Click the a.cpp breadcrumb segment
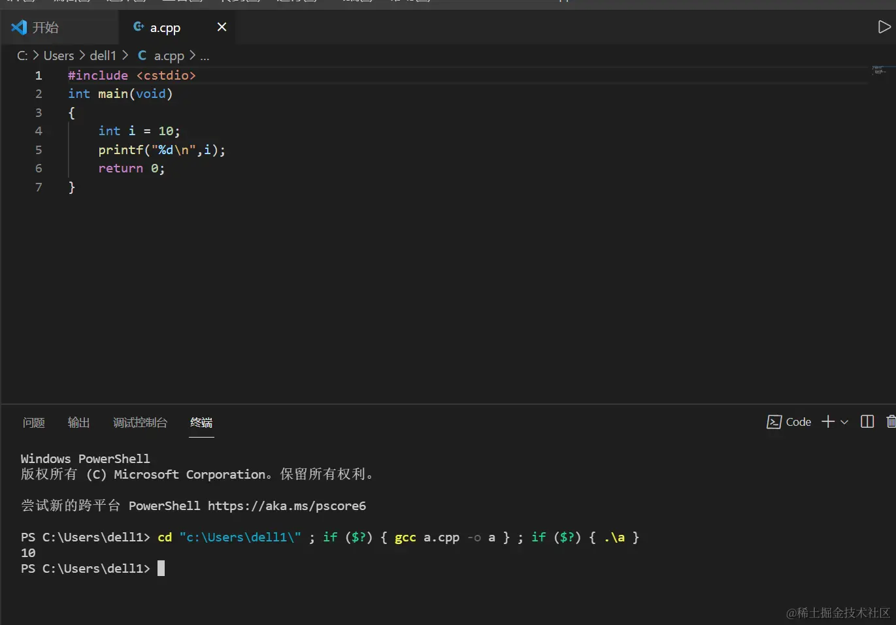 point(161,56)
